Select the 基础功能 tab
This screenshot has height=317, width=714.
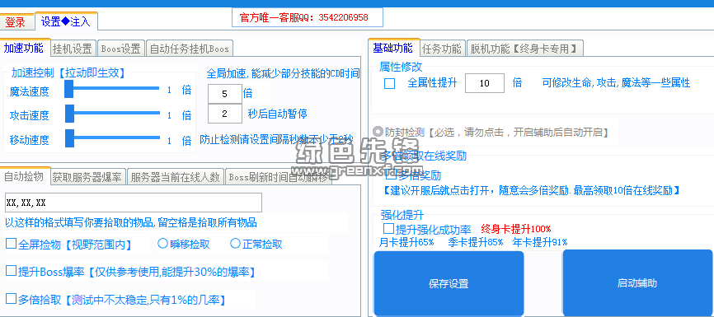point(393,47)
